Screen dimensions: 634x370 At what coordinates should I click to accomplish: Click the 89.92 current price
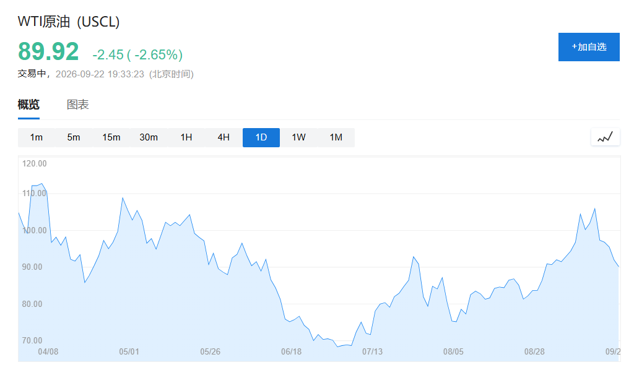tap(48, 52)
